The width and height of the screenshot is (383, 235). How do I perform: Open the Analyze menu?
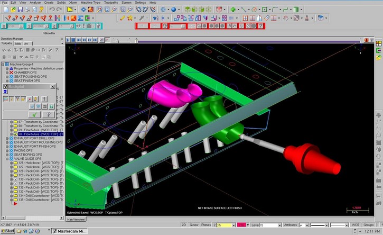[x=35, y=3]
